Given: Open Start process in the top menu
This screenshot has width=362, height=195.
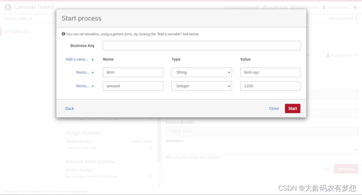Looking at the screenshot, I should (304, 7).
